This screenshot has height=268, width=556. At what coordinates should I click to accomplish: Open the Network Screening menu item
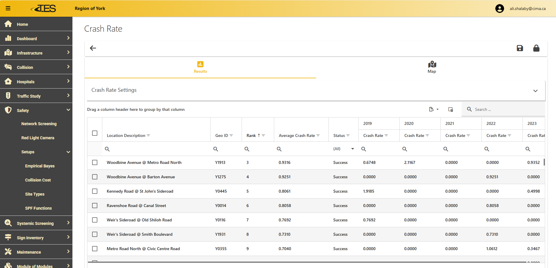(x=39, y=124)
